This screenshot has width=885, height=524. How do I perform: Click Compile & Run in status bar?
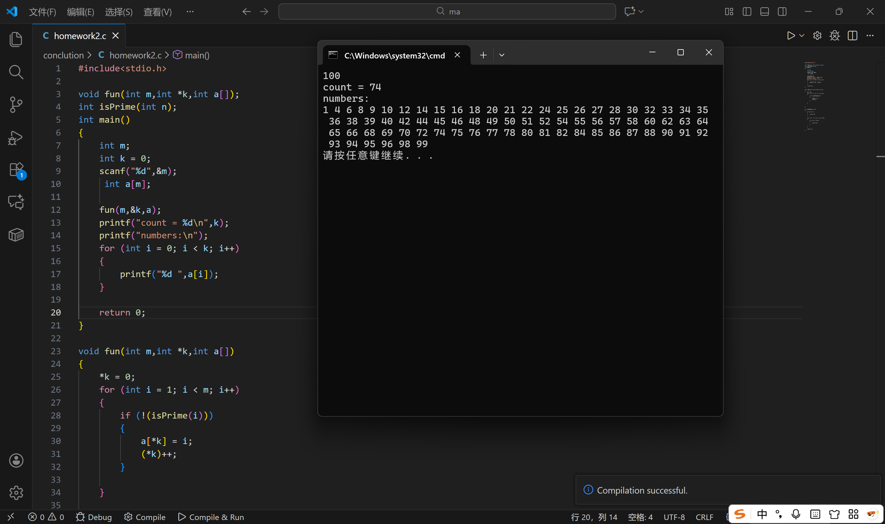click(x=211, y=517)
